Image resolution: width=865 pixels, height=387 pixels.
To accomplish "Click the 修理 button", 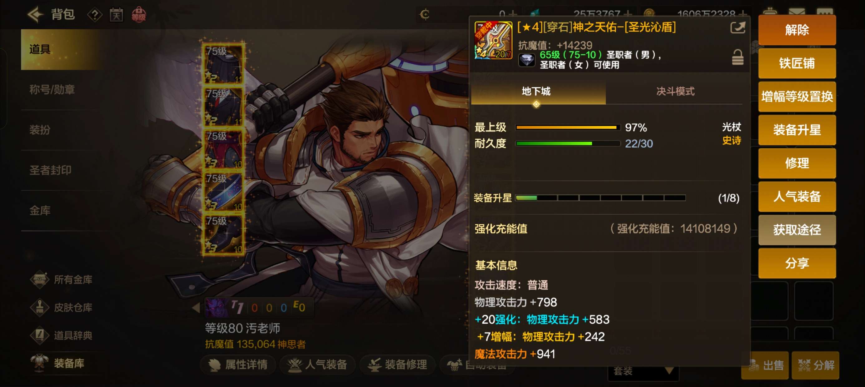I will click(796, 163).
